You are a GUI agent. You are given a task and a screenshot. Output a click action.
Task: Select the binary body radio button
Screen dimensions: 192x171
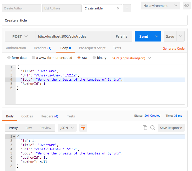click(94, 58)
